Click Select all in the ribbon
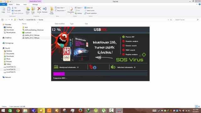This screenshot has width=201, height=113. 89,8
